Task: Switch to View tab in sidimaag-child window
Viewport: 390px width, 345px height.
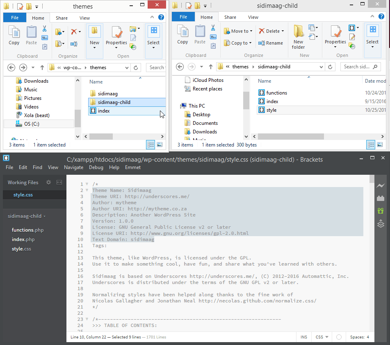Action: click(253, 17)
